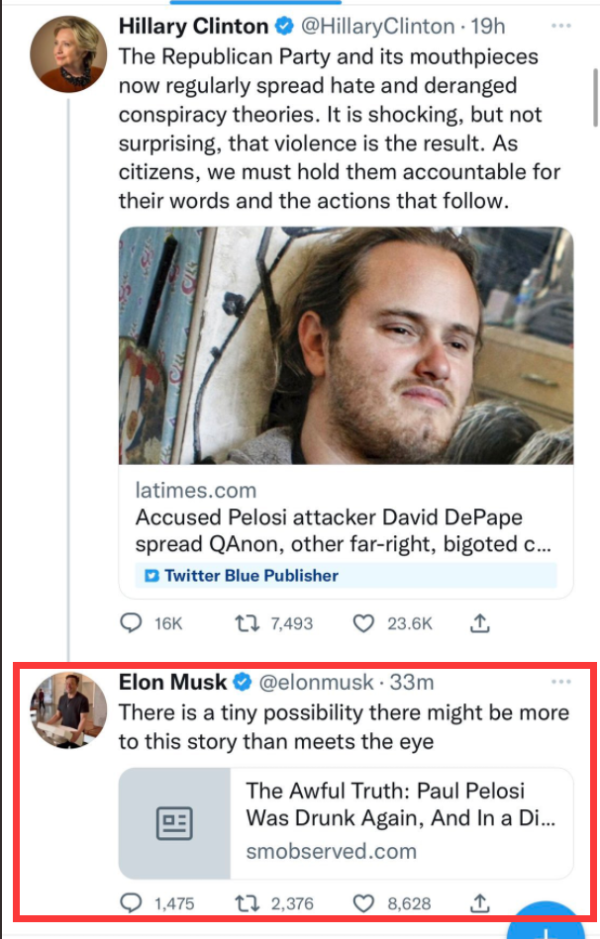Image resolution: width=600 pixels, height=939 pixels.
Task: Click the Twitter Blue Publisher label
Action: 250,575
